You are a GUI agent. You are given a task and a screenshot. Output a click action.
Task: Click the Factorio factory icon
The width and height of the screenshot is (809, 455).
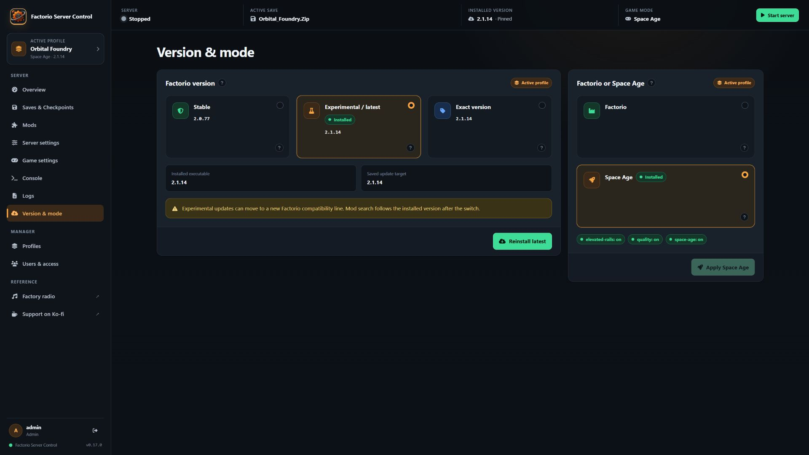(592, 111)
